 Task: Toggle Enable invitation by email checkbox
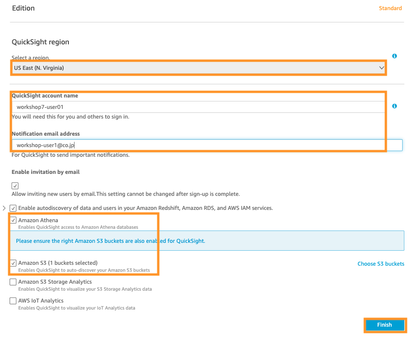coord(15,186)
